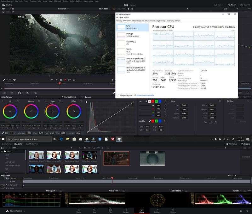Open the viewer zoom 42% dropdown
The width and height of the screenshot is (252, 214).
click(x=5, y=9)
